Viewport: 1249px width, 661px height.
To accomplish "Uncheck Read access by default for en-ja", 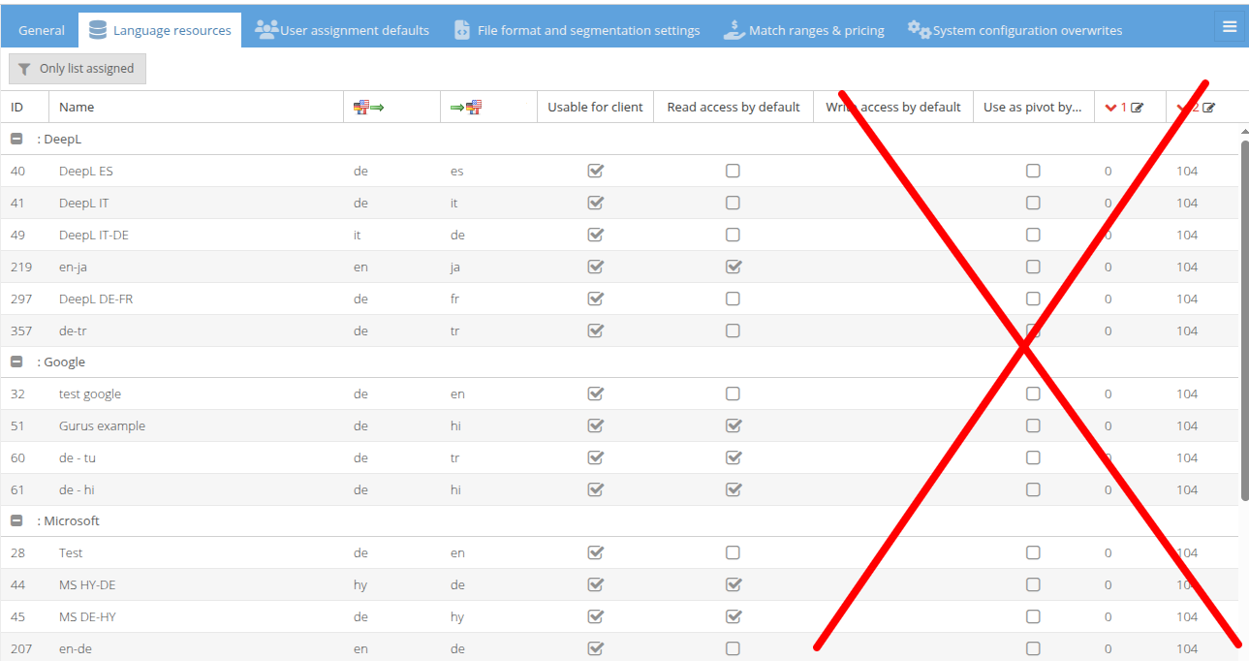I will [733, 267].
